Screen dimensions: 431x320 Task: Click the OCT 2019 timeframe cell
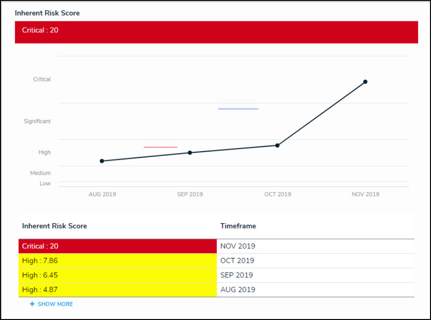316,261
